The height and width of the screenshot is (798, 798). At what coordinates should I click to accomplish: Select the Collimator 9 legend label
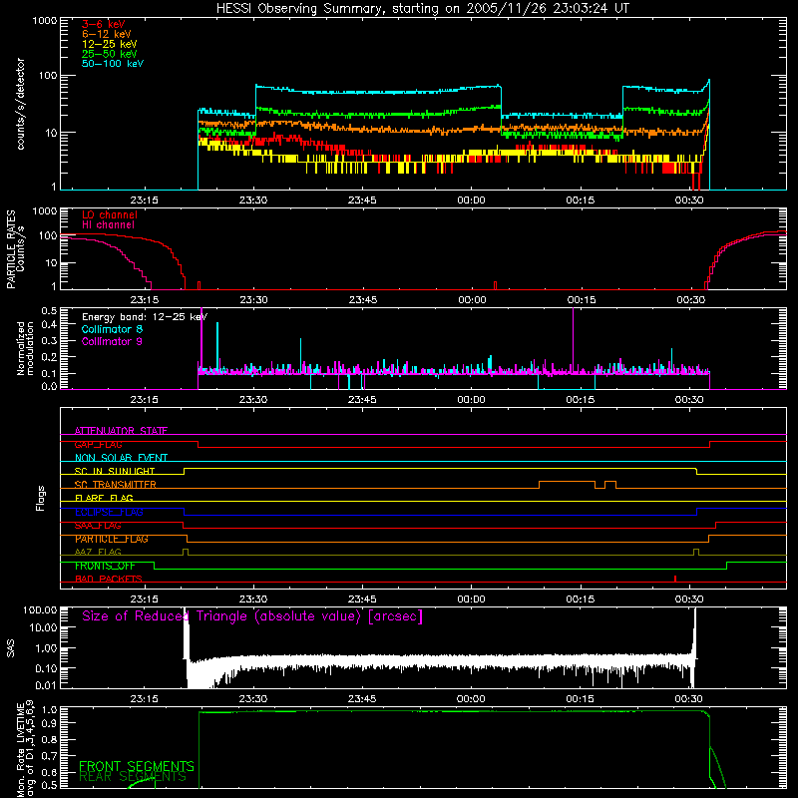click(x=112, y=341)
